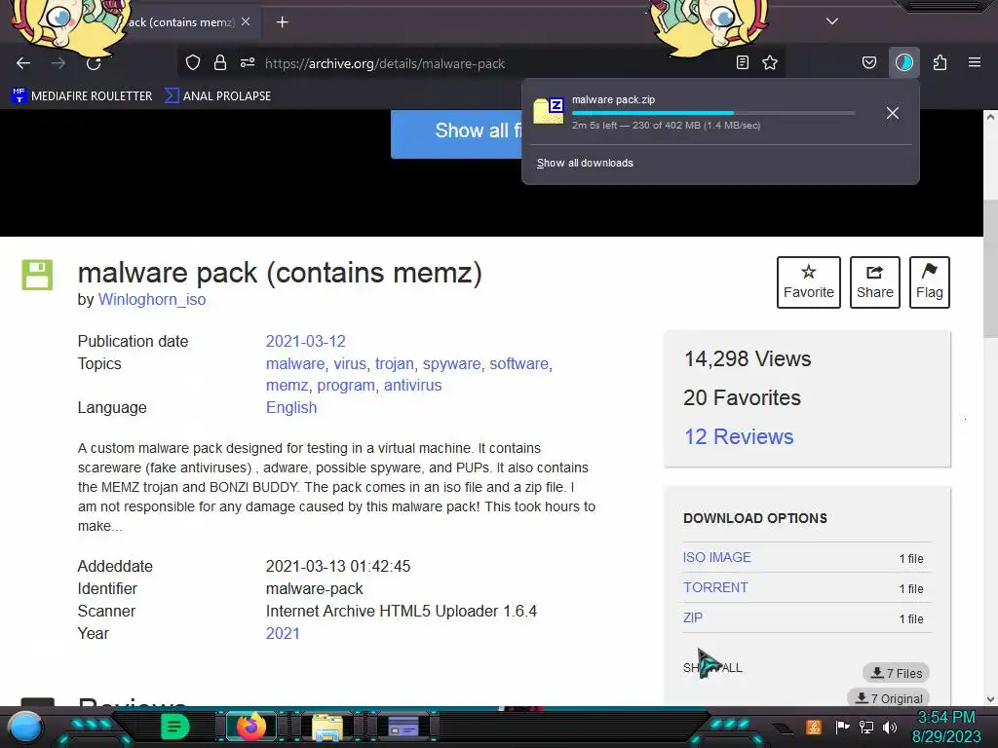Viewport: 998px width, 748px height.
Task: Dismiss the malware pack.zip download entry
Action: (x=893, y=113)
